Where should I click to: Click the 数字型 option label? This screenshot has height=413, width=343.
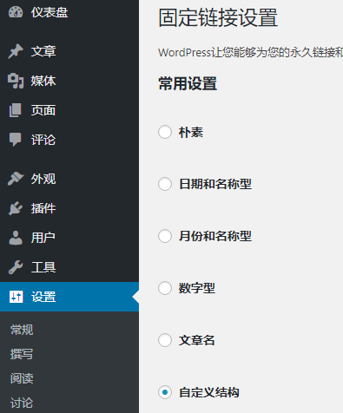(197, 288)
